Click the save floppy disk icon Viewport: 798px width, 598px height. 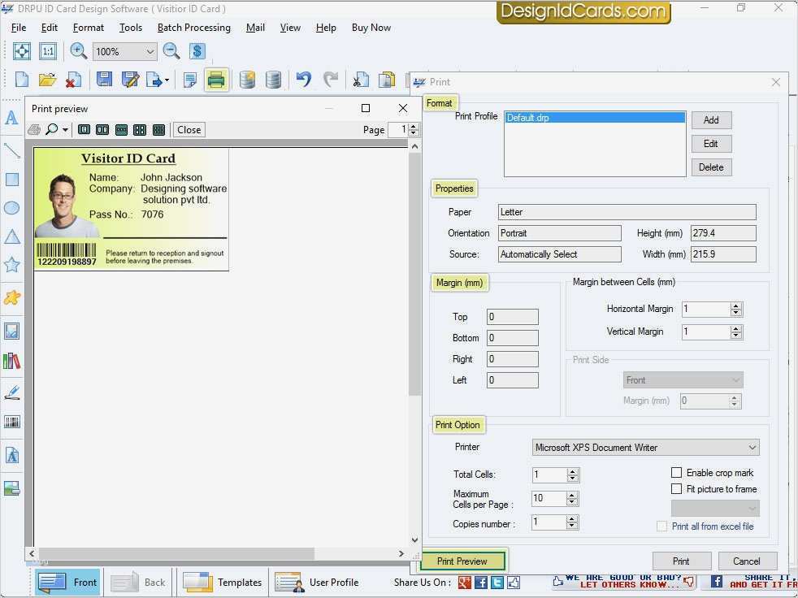(x=104, y=80)
